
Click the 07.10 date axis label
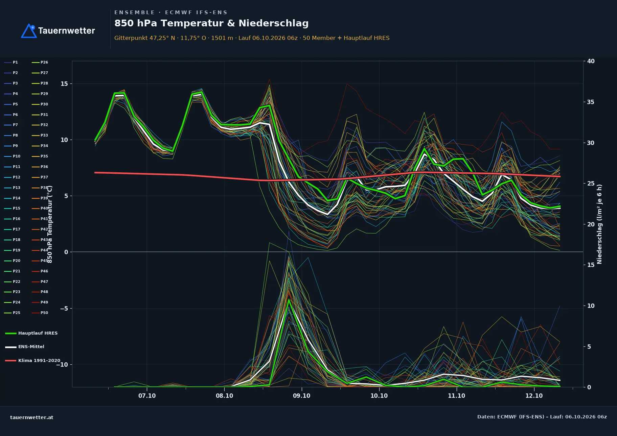147,396
